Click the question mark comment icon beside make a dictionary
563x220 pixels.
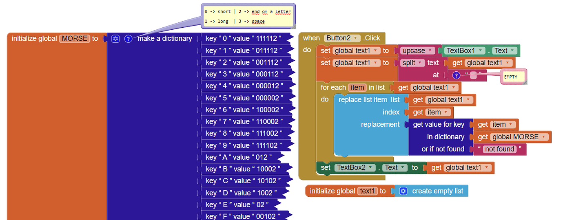coord(128,39)
